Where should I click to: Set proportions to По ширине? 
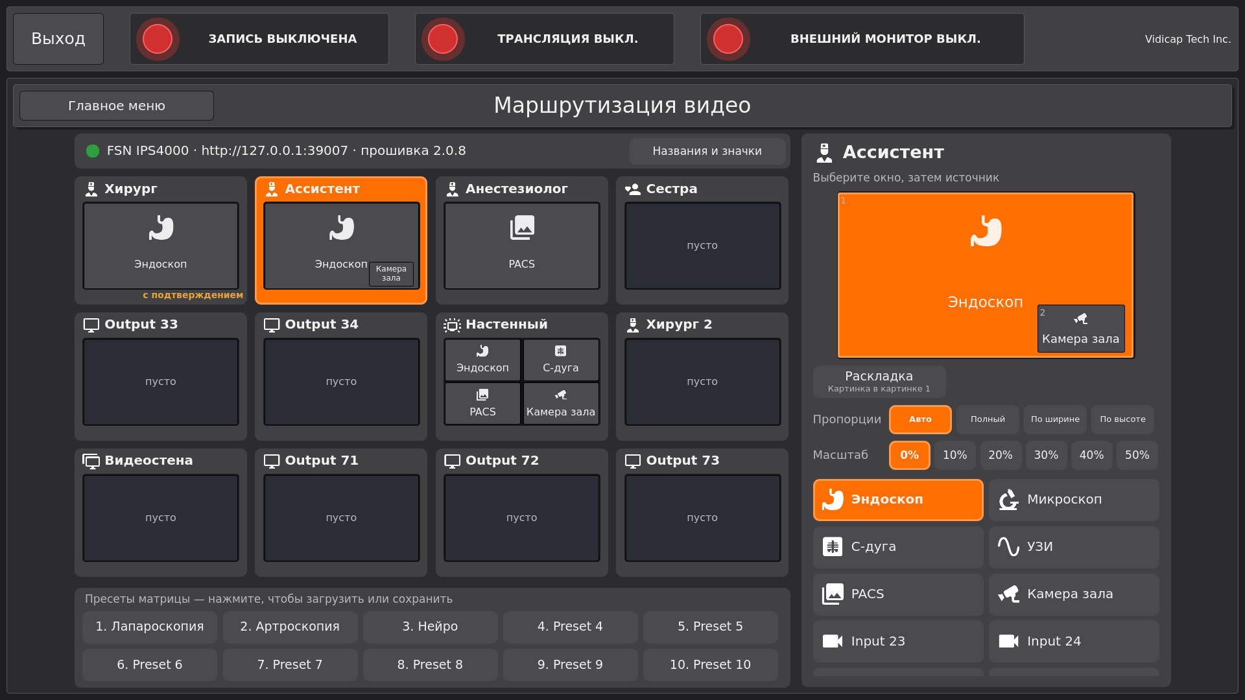click(1055, 419)
